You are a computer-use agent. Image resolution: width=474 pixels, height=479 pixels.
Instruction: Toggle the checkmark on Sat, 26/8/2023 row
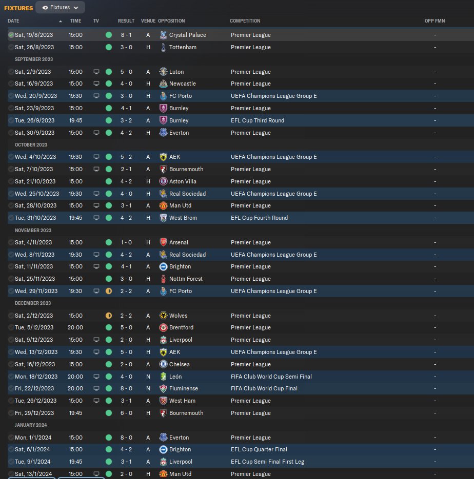11,47
